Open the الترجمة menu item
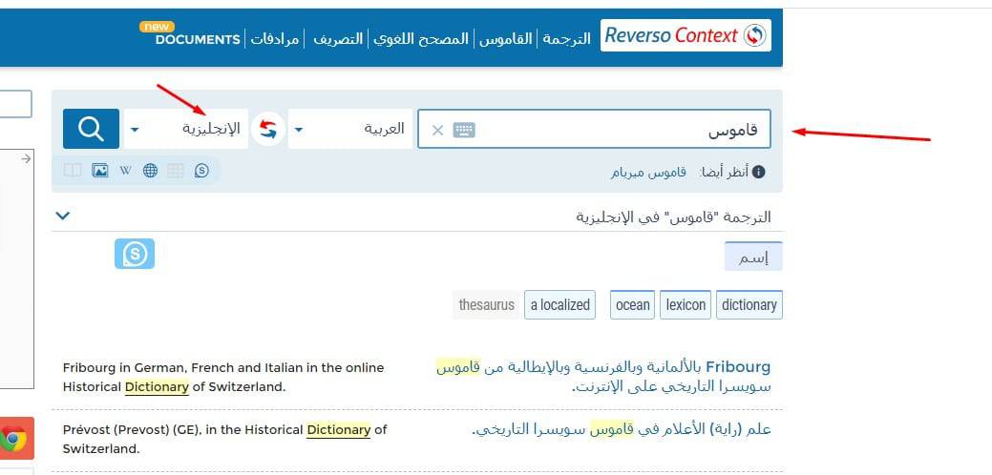992x475 pixels. click(x=567, y=38)
